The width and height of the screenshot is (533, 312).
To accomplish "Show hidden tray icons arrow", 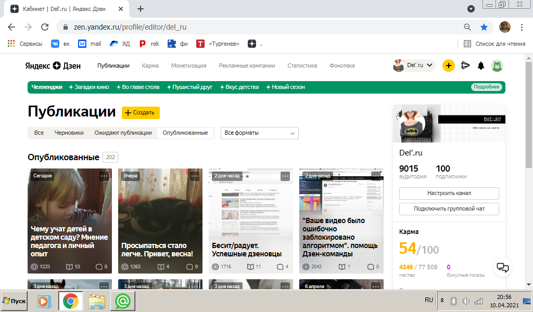I will pyautogui.click(x=442, y=301).
